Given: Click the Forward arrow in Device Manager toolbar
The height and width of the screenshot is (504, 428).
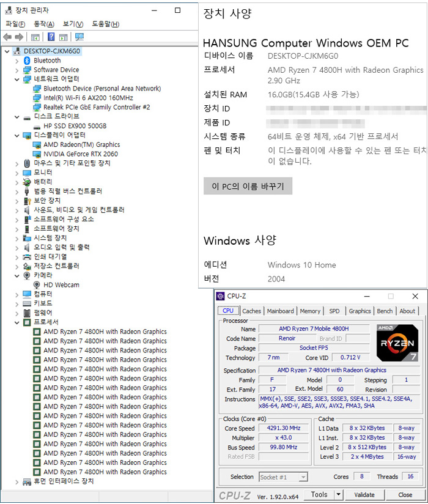Looking at the screenshot, I should [19, 37].
